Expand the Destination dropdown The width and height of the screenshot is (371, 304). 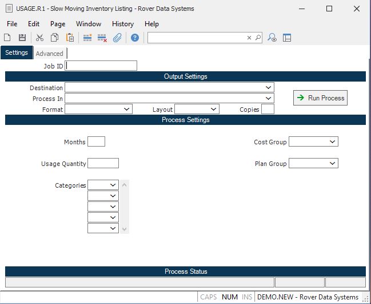tap(268, 88)
